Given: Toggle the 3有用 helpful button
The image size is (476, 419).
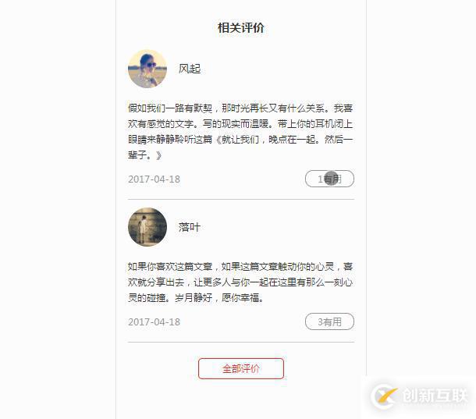Looking at the screenshot, I should click(329, 321).
